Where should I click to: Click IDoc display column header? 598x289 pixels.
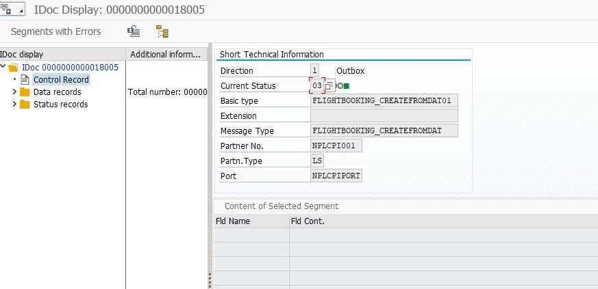tap(62, 55)
